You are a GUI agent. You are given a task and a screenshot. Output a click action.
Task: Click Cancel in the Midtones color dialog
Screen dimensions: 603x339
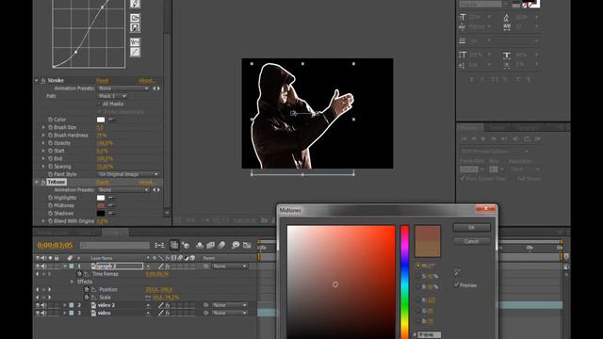pos(471,241)
